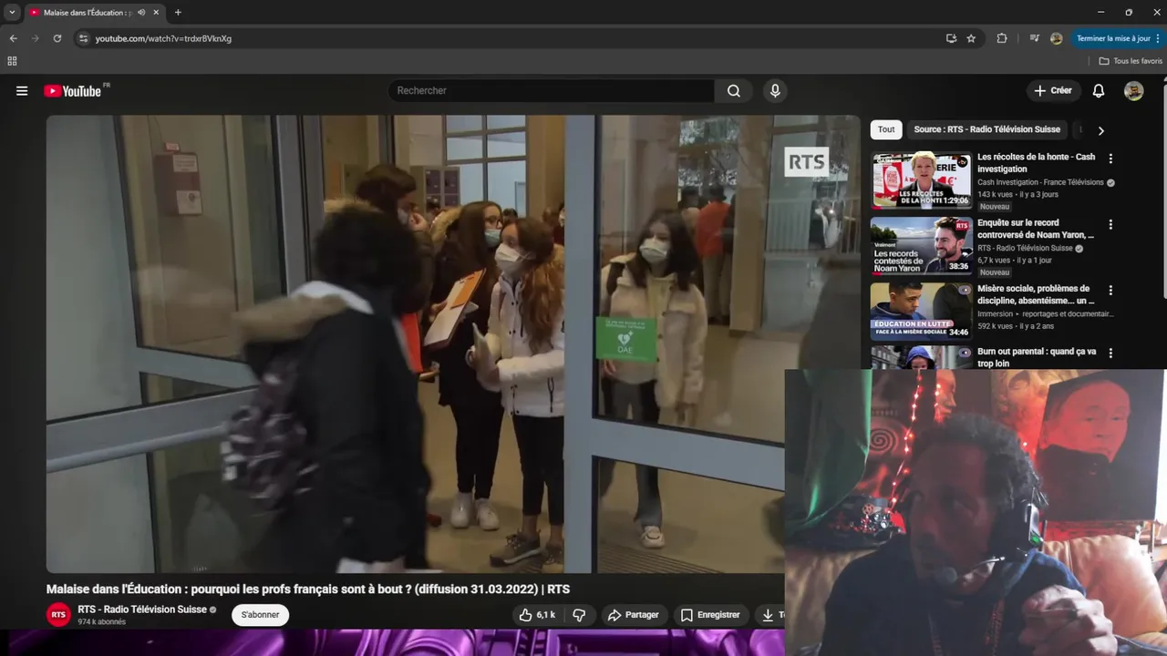
Task: Open options for Burn out parental video
Action: point(1110,354)
